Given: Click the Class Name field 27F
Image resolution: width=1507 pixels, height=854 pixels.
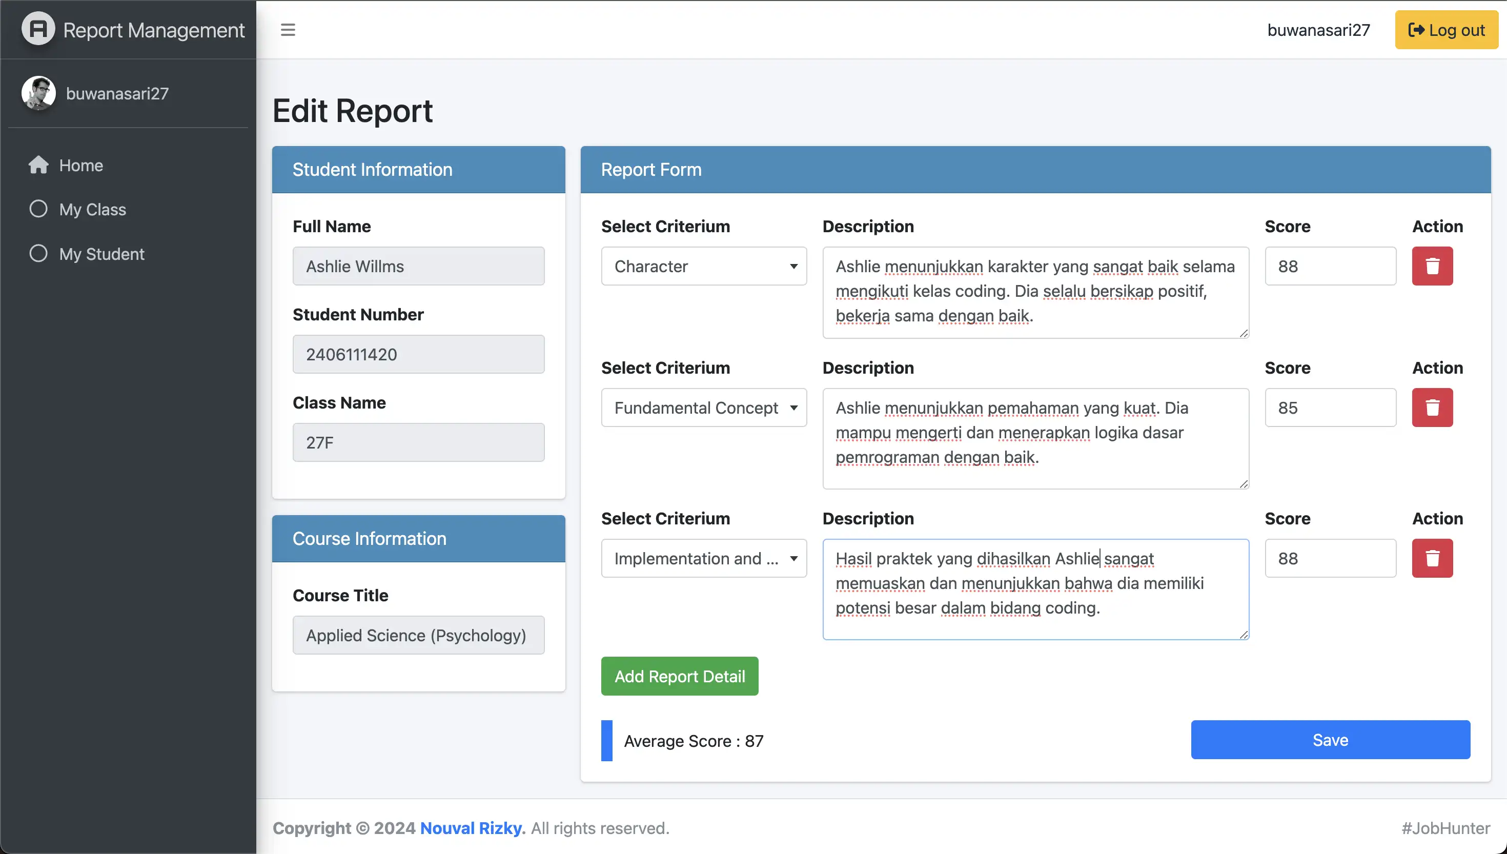Looking at the screenshot, I should pyautogui.click(x=418, y=442).
